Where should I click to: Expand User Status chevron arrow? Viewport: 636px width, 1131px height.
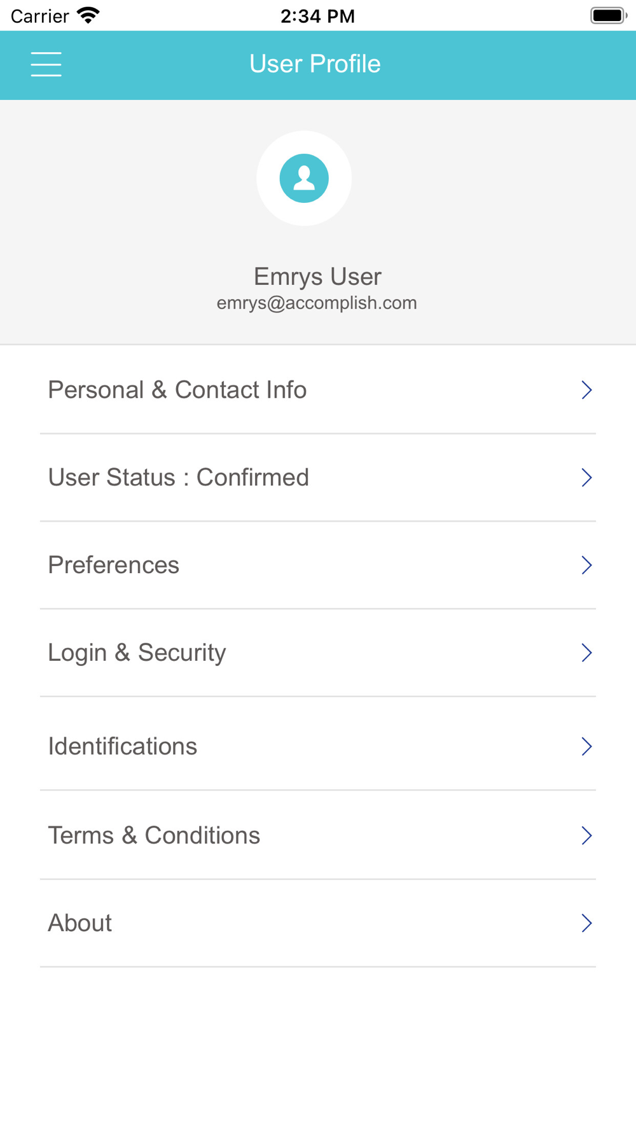click(586, 478)
